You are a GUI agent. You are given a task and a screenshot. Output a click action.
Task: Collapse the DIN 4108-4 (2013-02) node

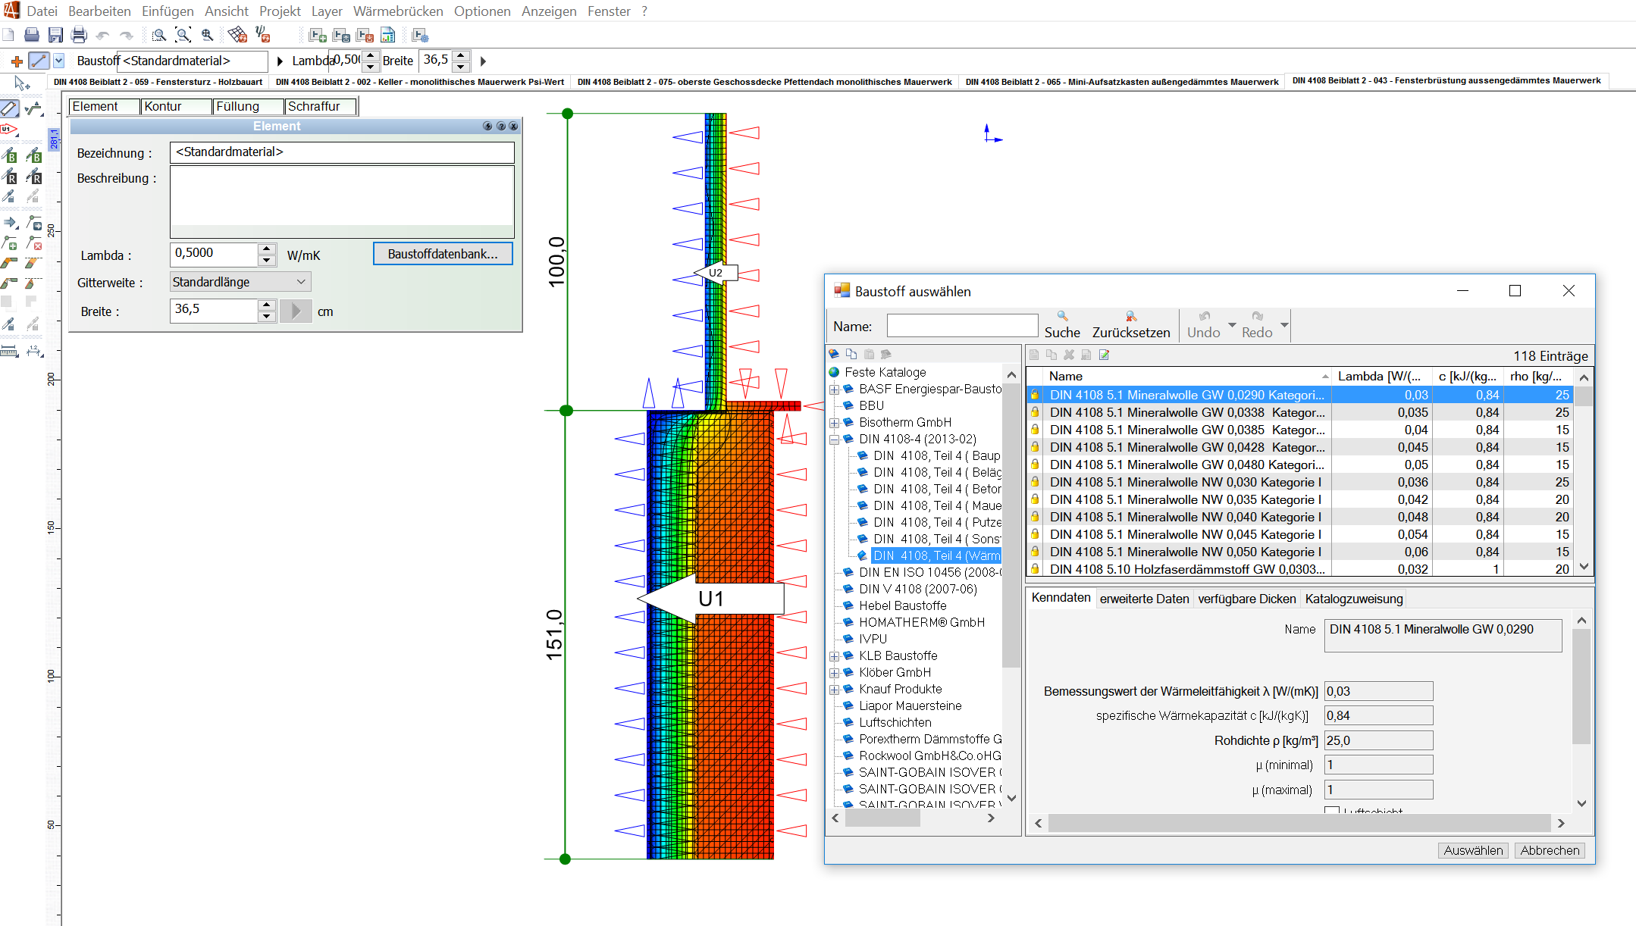834,440
